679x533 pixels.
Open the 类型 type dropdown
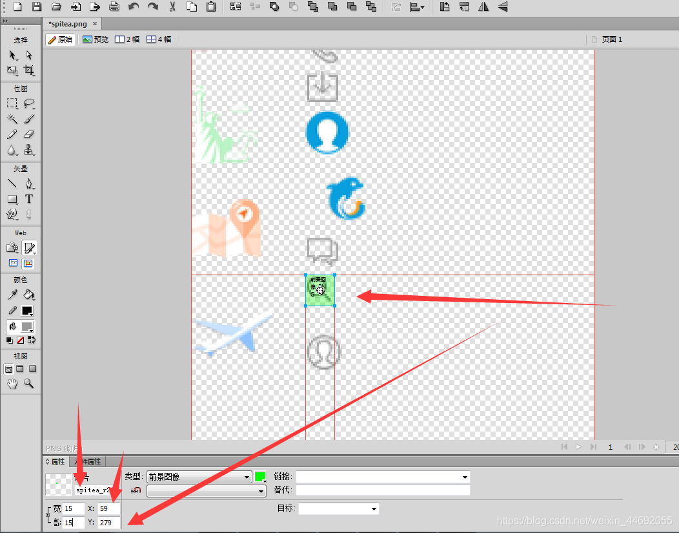point(199,477)
